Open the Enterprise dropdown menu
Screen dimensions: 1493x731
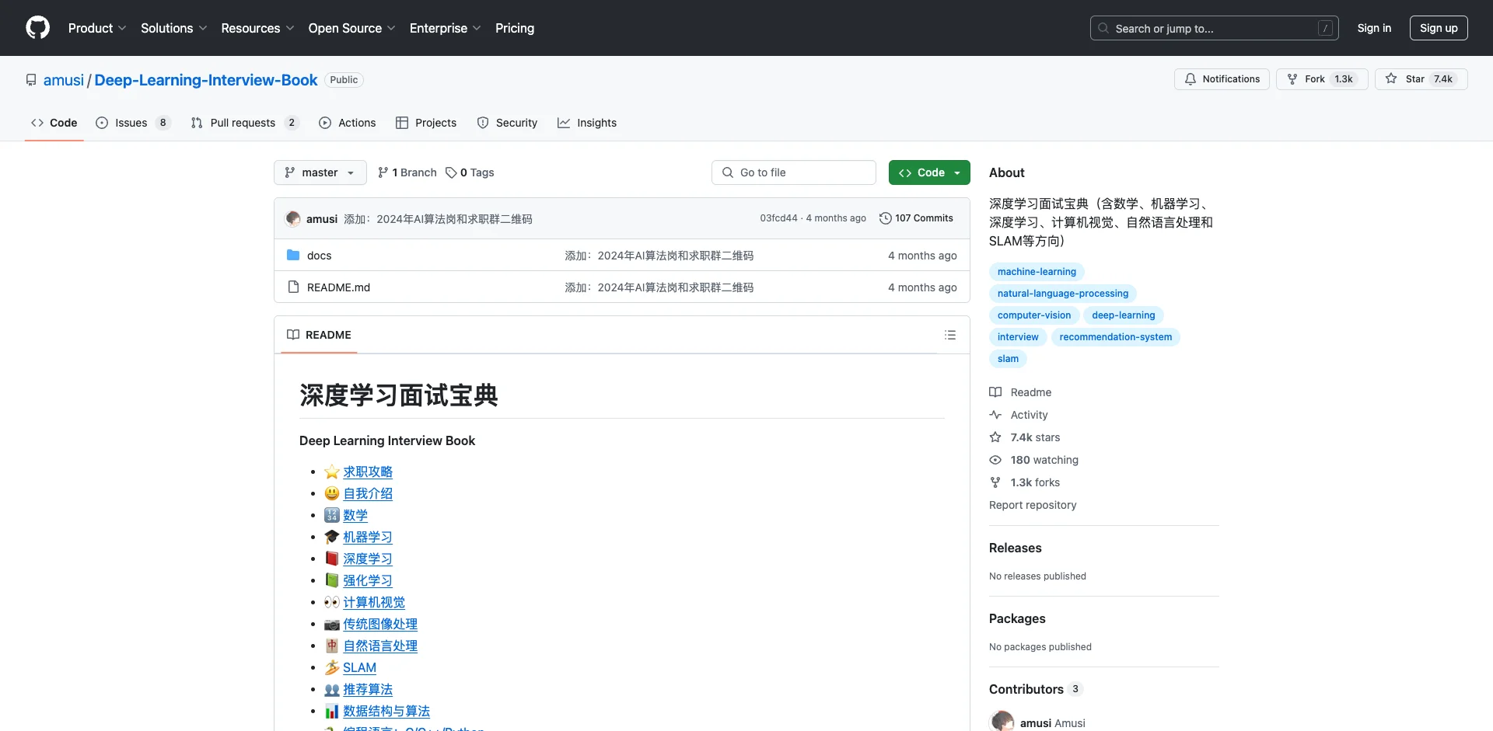tap(445, 28)
